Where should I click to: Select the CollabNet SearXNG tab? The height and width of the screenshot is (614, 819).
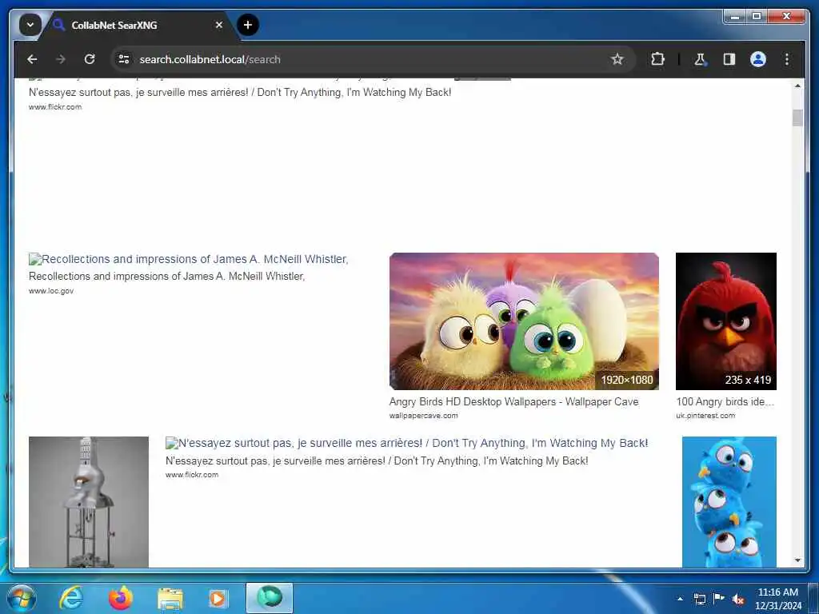tap(138, 25)
